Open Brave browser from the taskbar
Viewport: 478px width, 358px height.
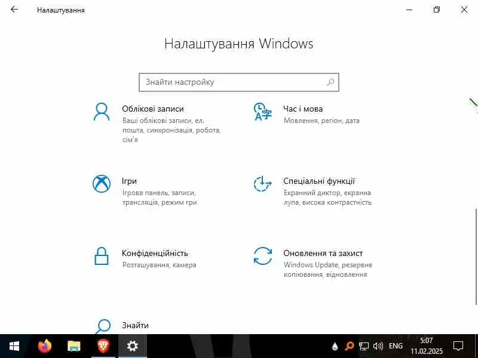[103, 346]
